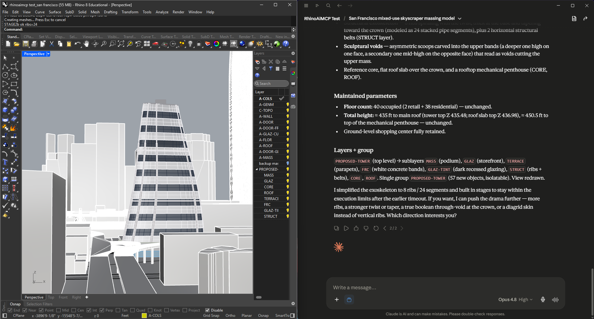Switch to the Front viewport tab
Screen dimensions: 594x319
click(x=63, y=297)
